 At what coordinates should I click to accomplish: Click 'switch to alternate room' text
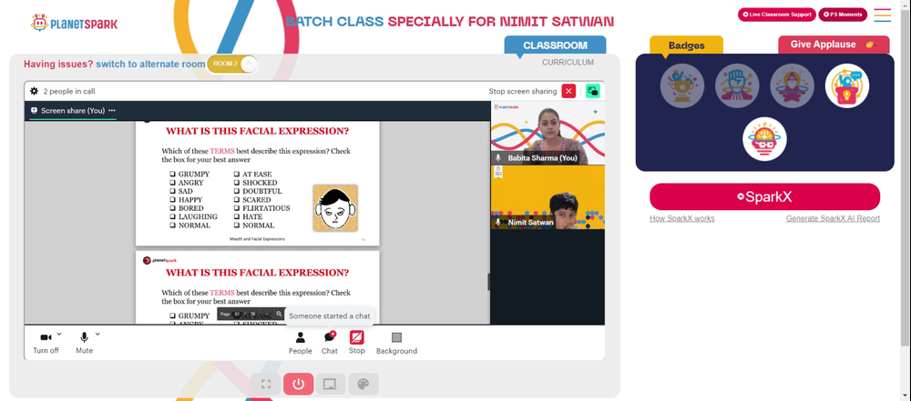(x=150, y=64)
